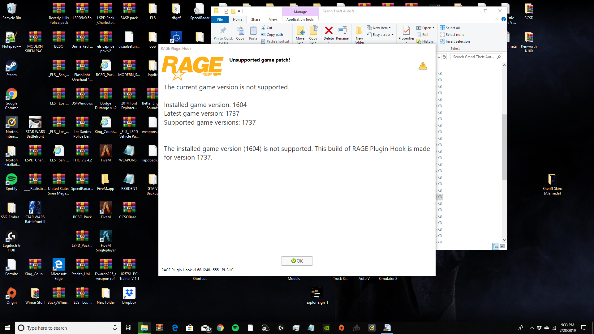The width and height of the screenshot is (594, 334).
Task: Click the Rename icon in ribbon
Action: click(x=342, y=31)
